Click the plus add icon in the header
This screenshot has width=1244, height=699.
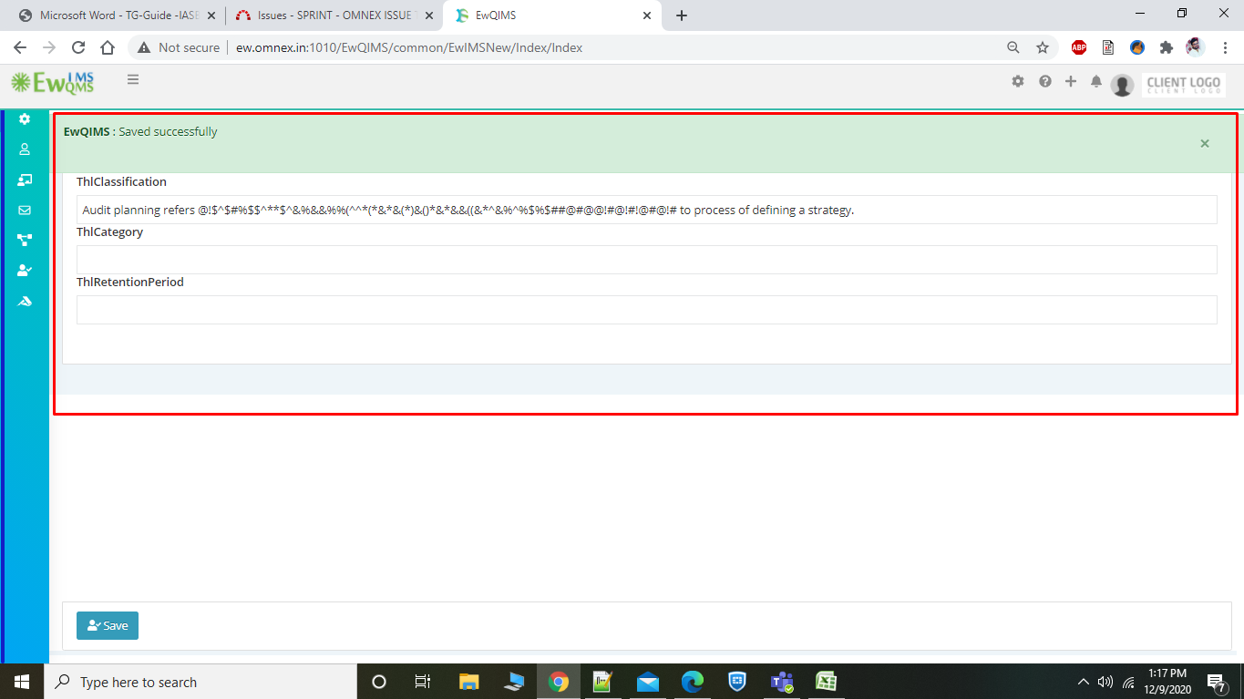coord(1071,81)
